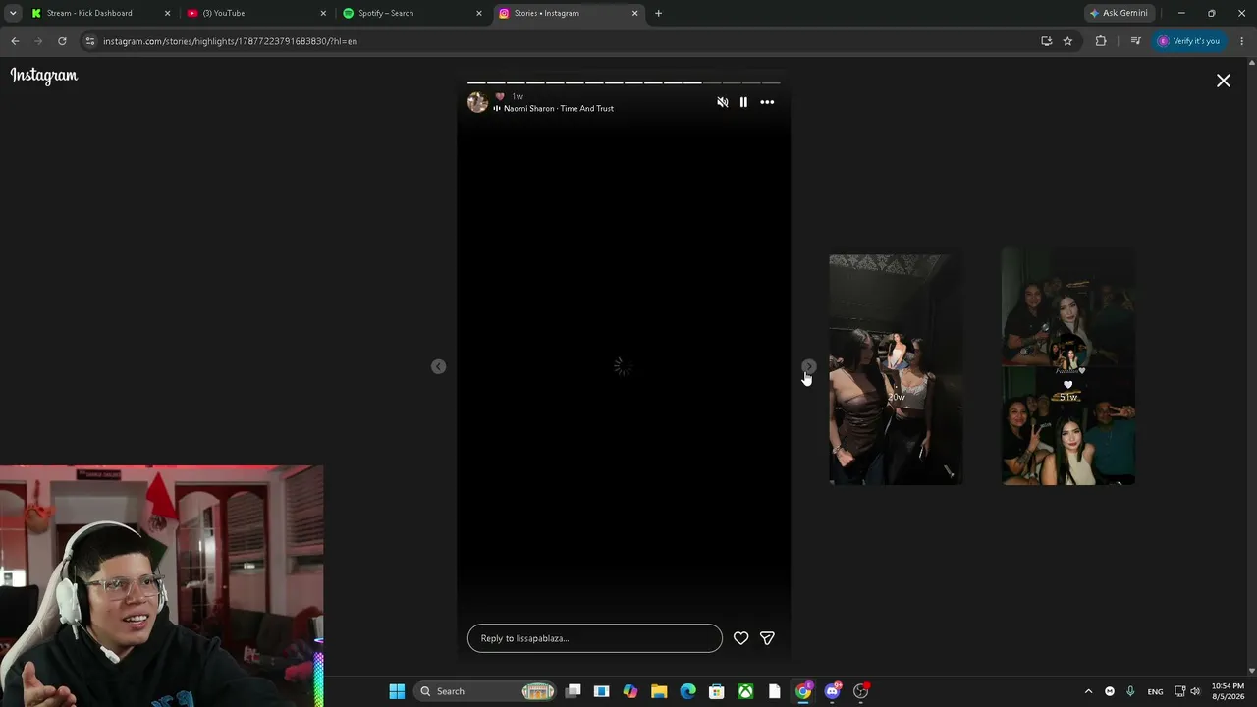Like the story with the heart icon
Image resolution: width=1257 pixels, height=707 pixels.
coord(740,638)
